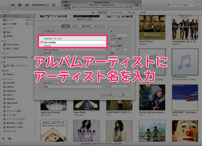The image size is (202, 146).
Task: Select 着信音 in the sidebar
Action: tap(10, 36)
